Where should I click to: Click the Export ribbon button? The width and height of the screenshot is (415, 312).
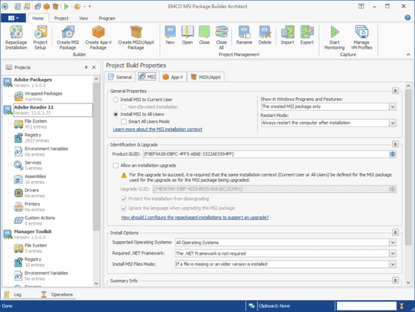[306, 35]
